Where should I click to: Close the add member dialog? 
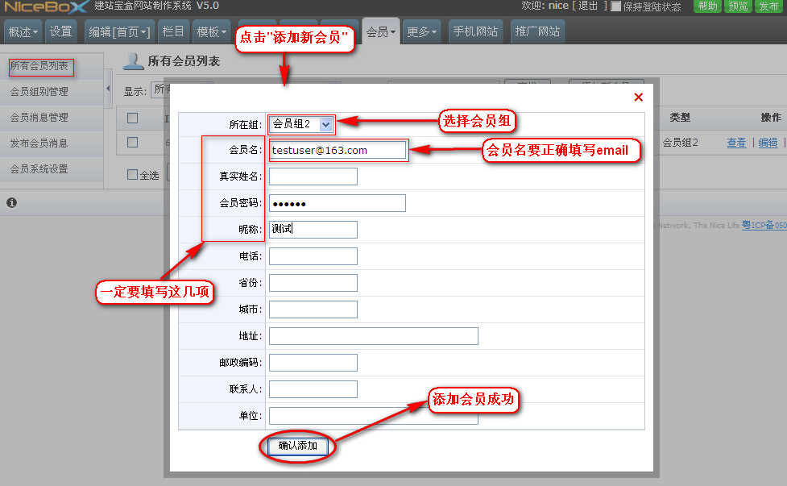tap(638, 97)
